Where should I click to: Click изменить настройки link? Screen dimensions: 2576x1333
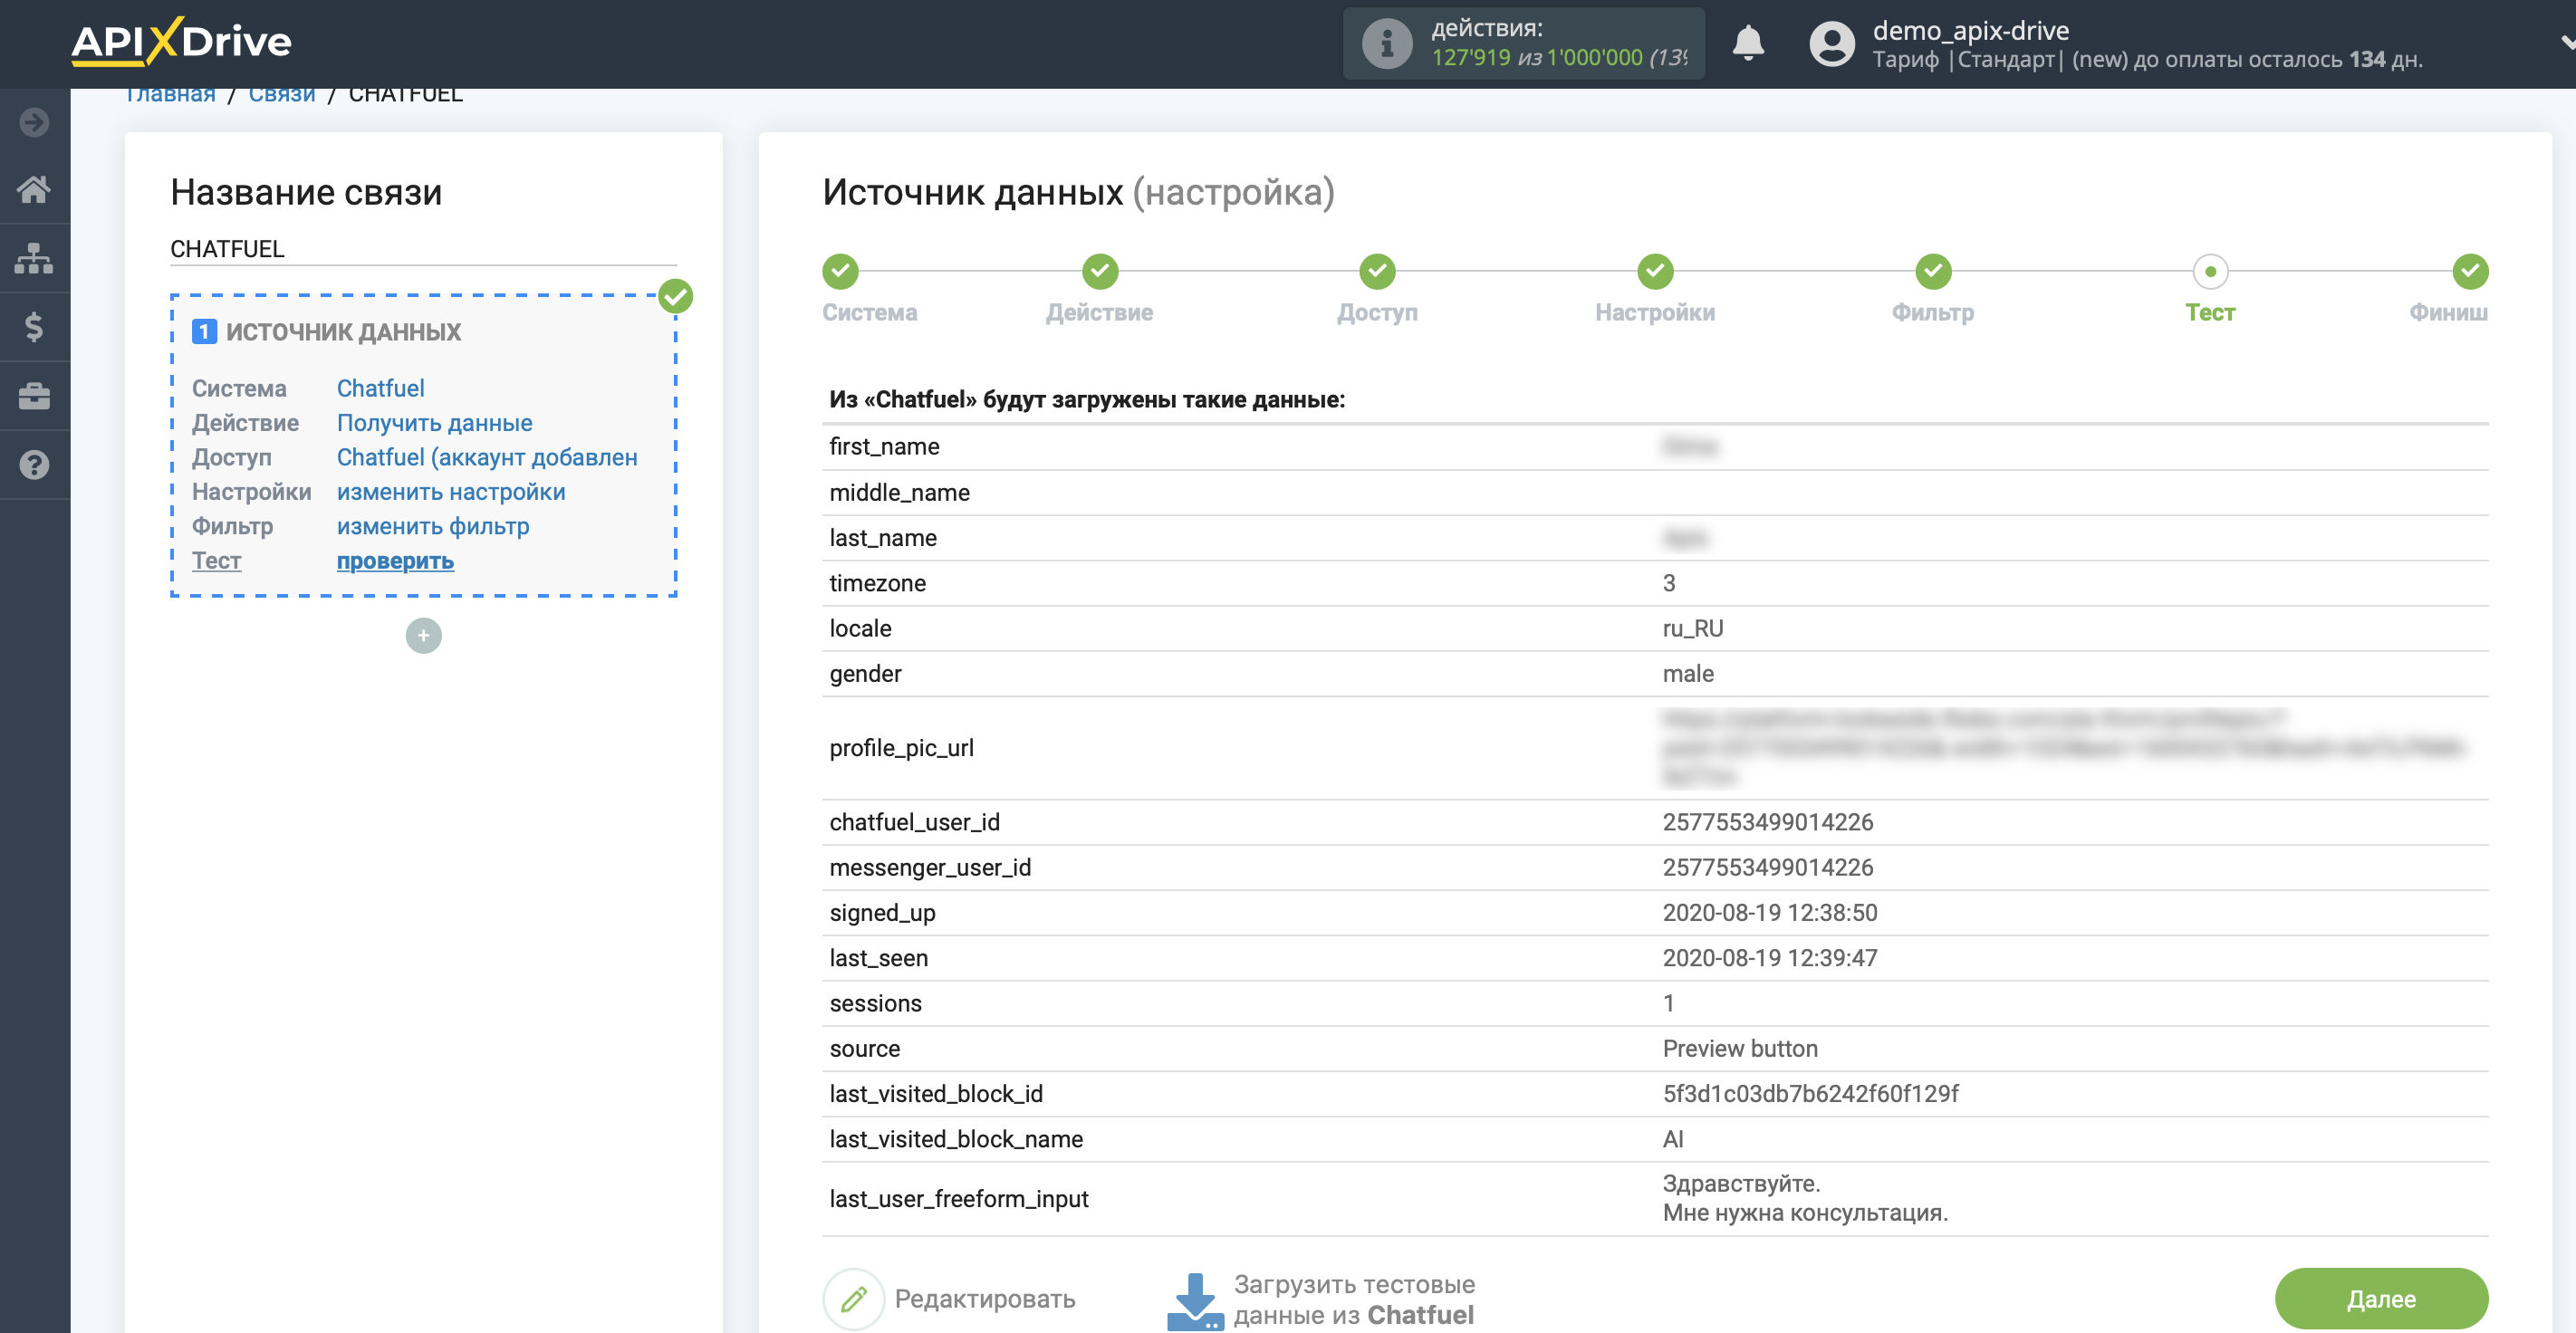click(451, 492)
